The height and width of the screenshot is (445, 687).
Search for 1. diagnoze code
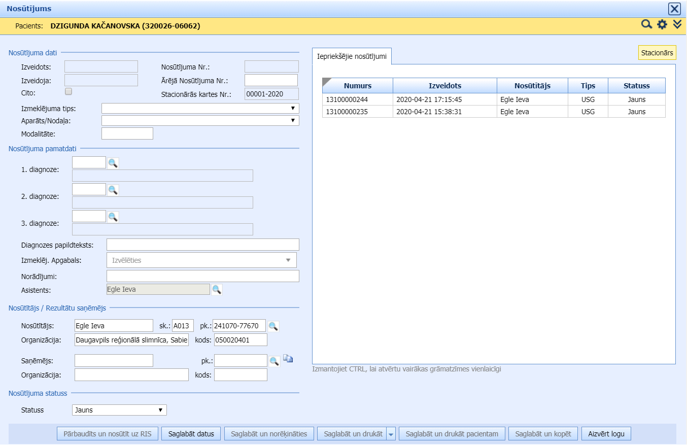113,163
